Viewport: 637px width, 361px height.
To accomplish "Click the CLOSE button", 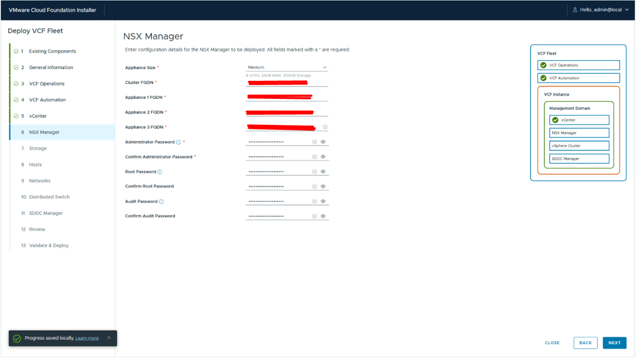I will [x=553, y=344].
